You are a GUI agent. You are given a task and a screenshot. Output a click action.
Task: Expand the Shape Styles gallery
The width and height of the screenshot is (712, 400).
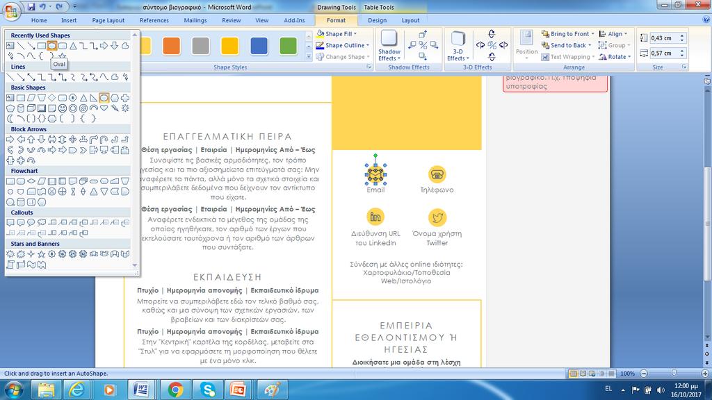point(309,57)
